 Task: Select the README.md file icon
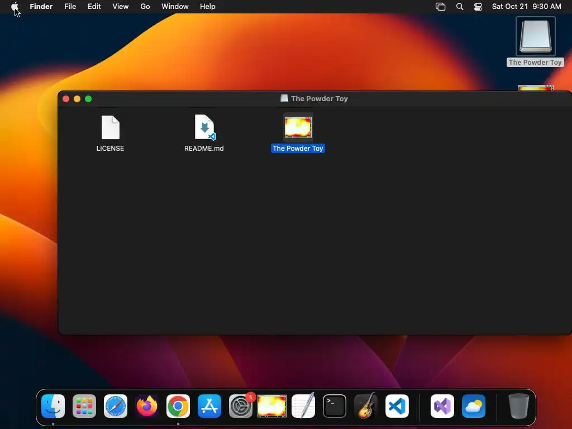204,127
